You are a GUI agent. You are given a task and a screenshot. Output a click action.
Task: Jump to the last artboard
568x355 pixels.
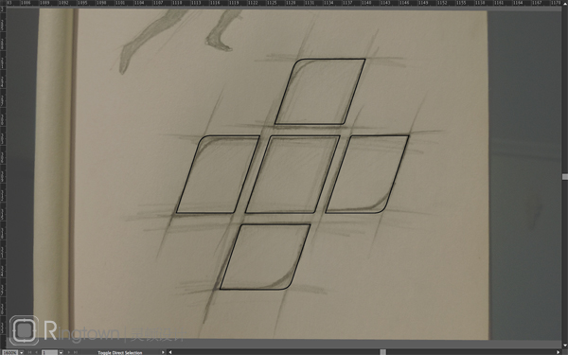[76, 352]
